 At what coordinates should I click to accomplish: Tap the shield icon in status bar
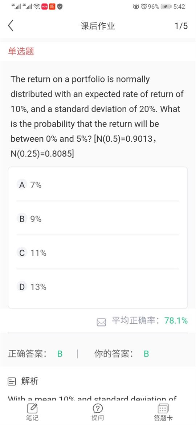coord(60,7)
